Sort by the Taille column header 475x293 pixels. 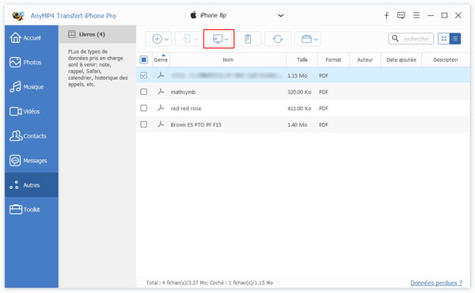tap(302, 59)
